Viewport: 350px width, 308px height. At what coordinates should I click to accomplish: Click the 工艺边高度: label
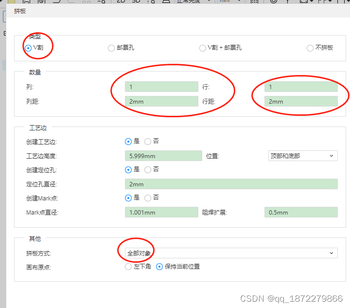point(41,156)
